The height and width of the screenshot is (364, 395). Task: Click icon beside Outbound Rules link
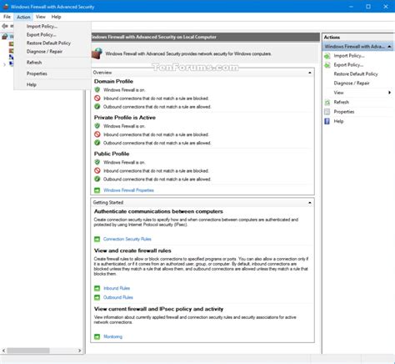tap(97, 297)
